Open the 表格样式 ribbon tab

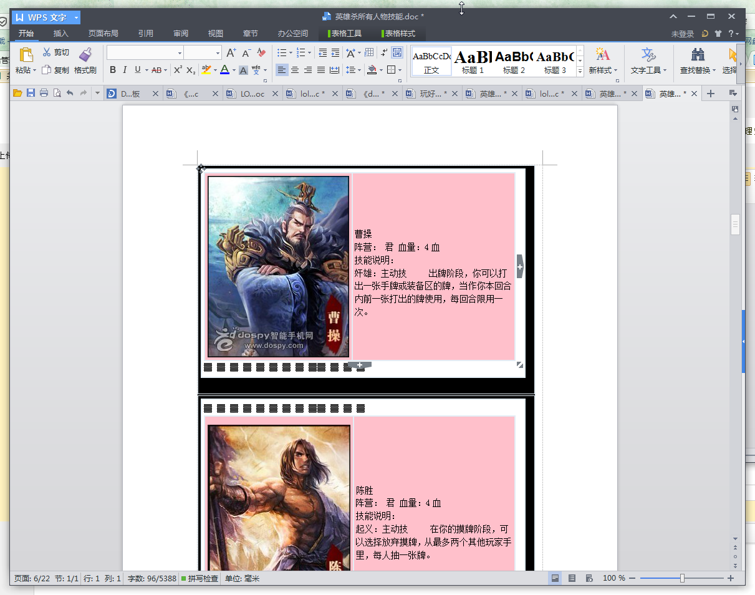[398, 34]
